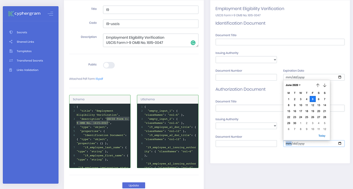Screen dimensions: 353x189
Task: Click the Authorization Document section heading
Action: (240, 89)
